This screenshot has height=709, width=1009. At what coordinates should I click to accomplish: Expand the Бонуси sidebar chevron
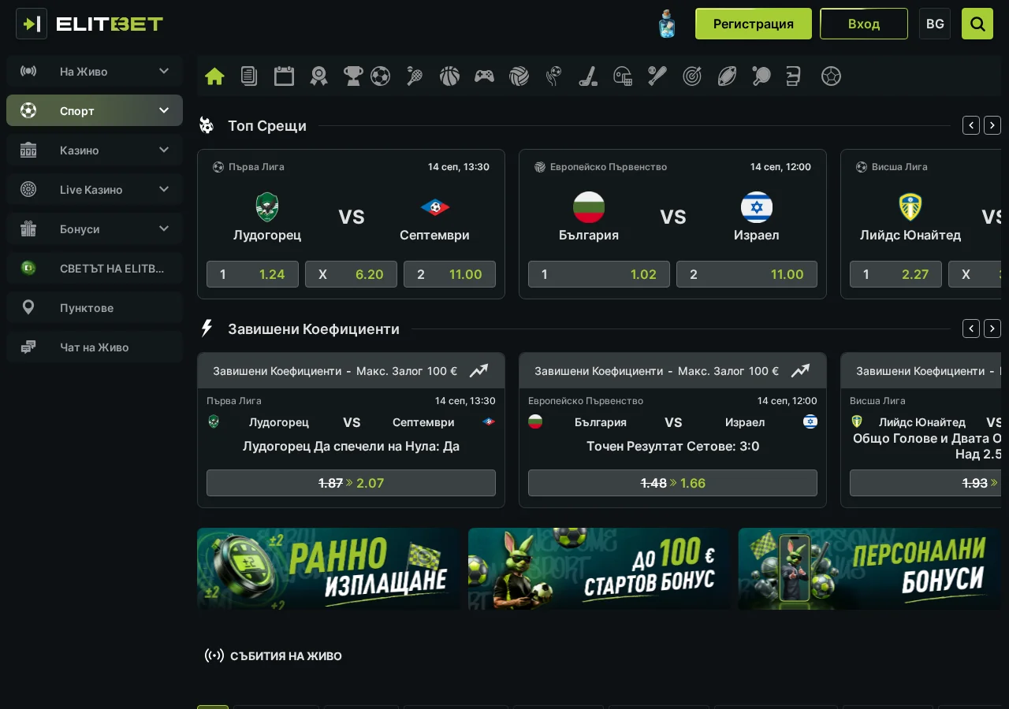(x=164, y=228)
